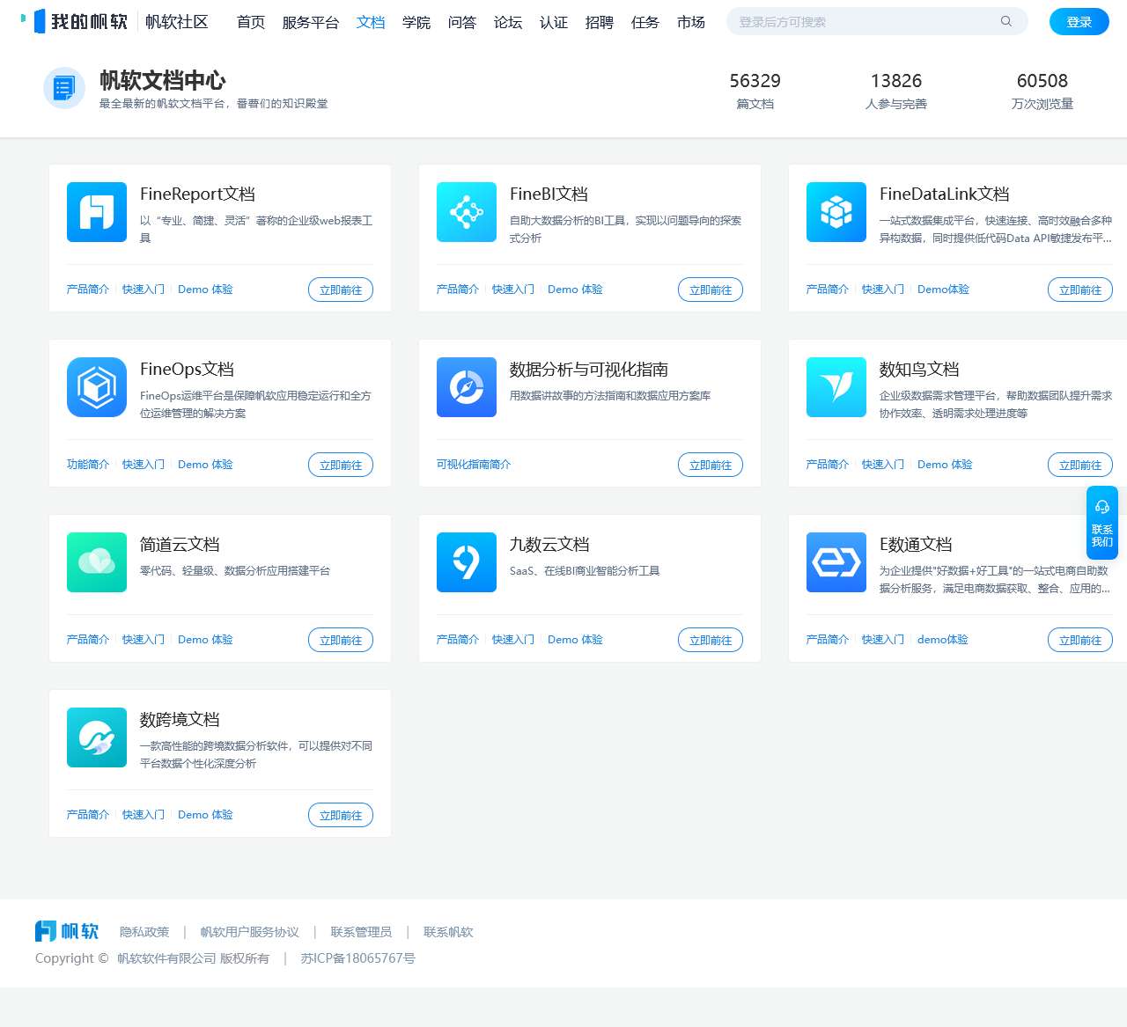Click the 帆软社区 header link

(x=177, y=22)
